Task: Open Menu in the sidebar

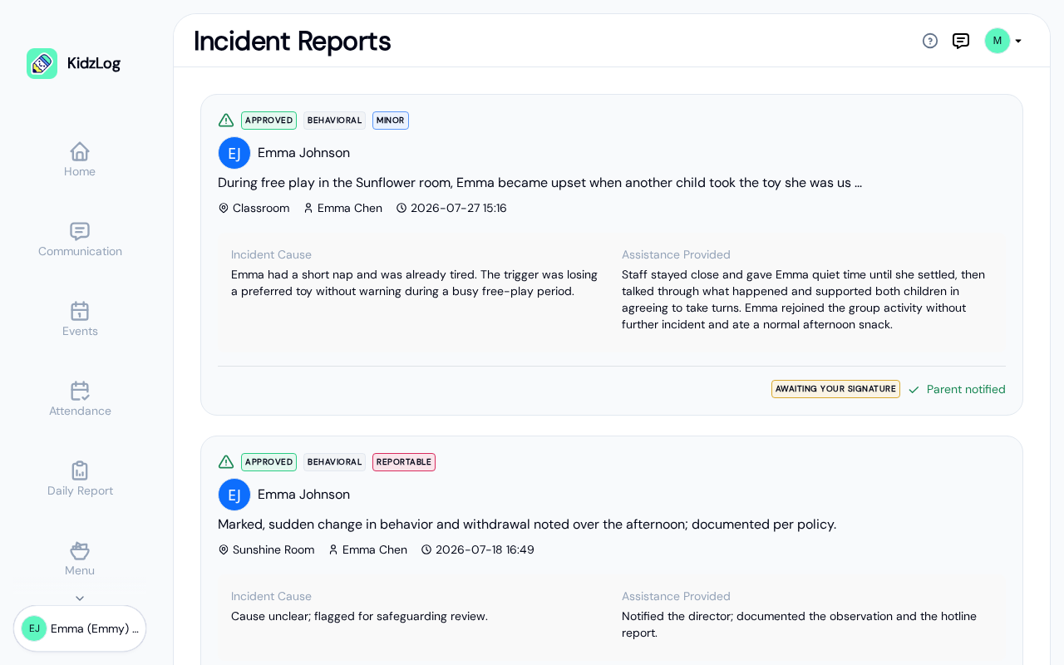Action: click(x=80, y=559)
